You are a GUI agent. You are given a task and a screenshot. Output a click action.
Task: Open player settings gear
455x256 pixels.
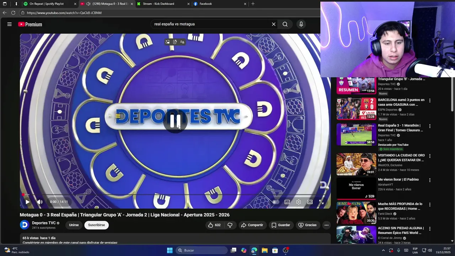click(299, 202)
